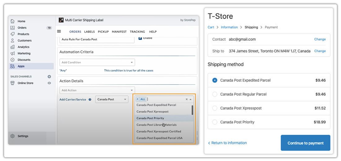Click the service dropdown list scrollbar
The height and width of the screenshot is (161, 341).
192,110
